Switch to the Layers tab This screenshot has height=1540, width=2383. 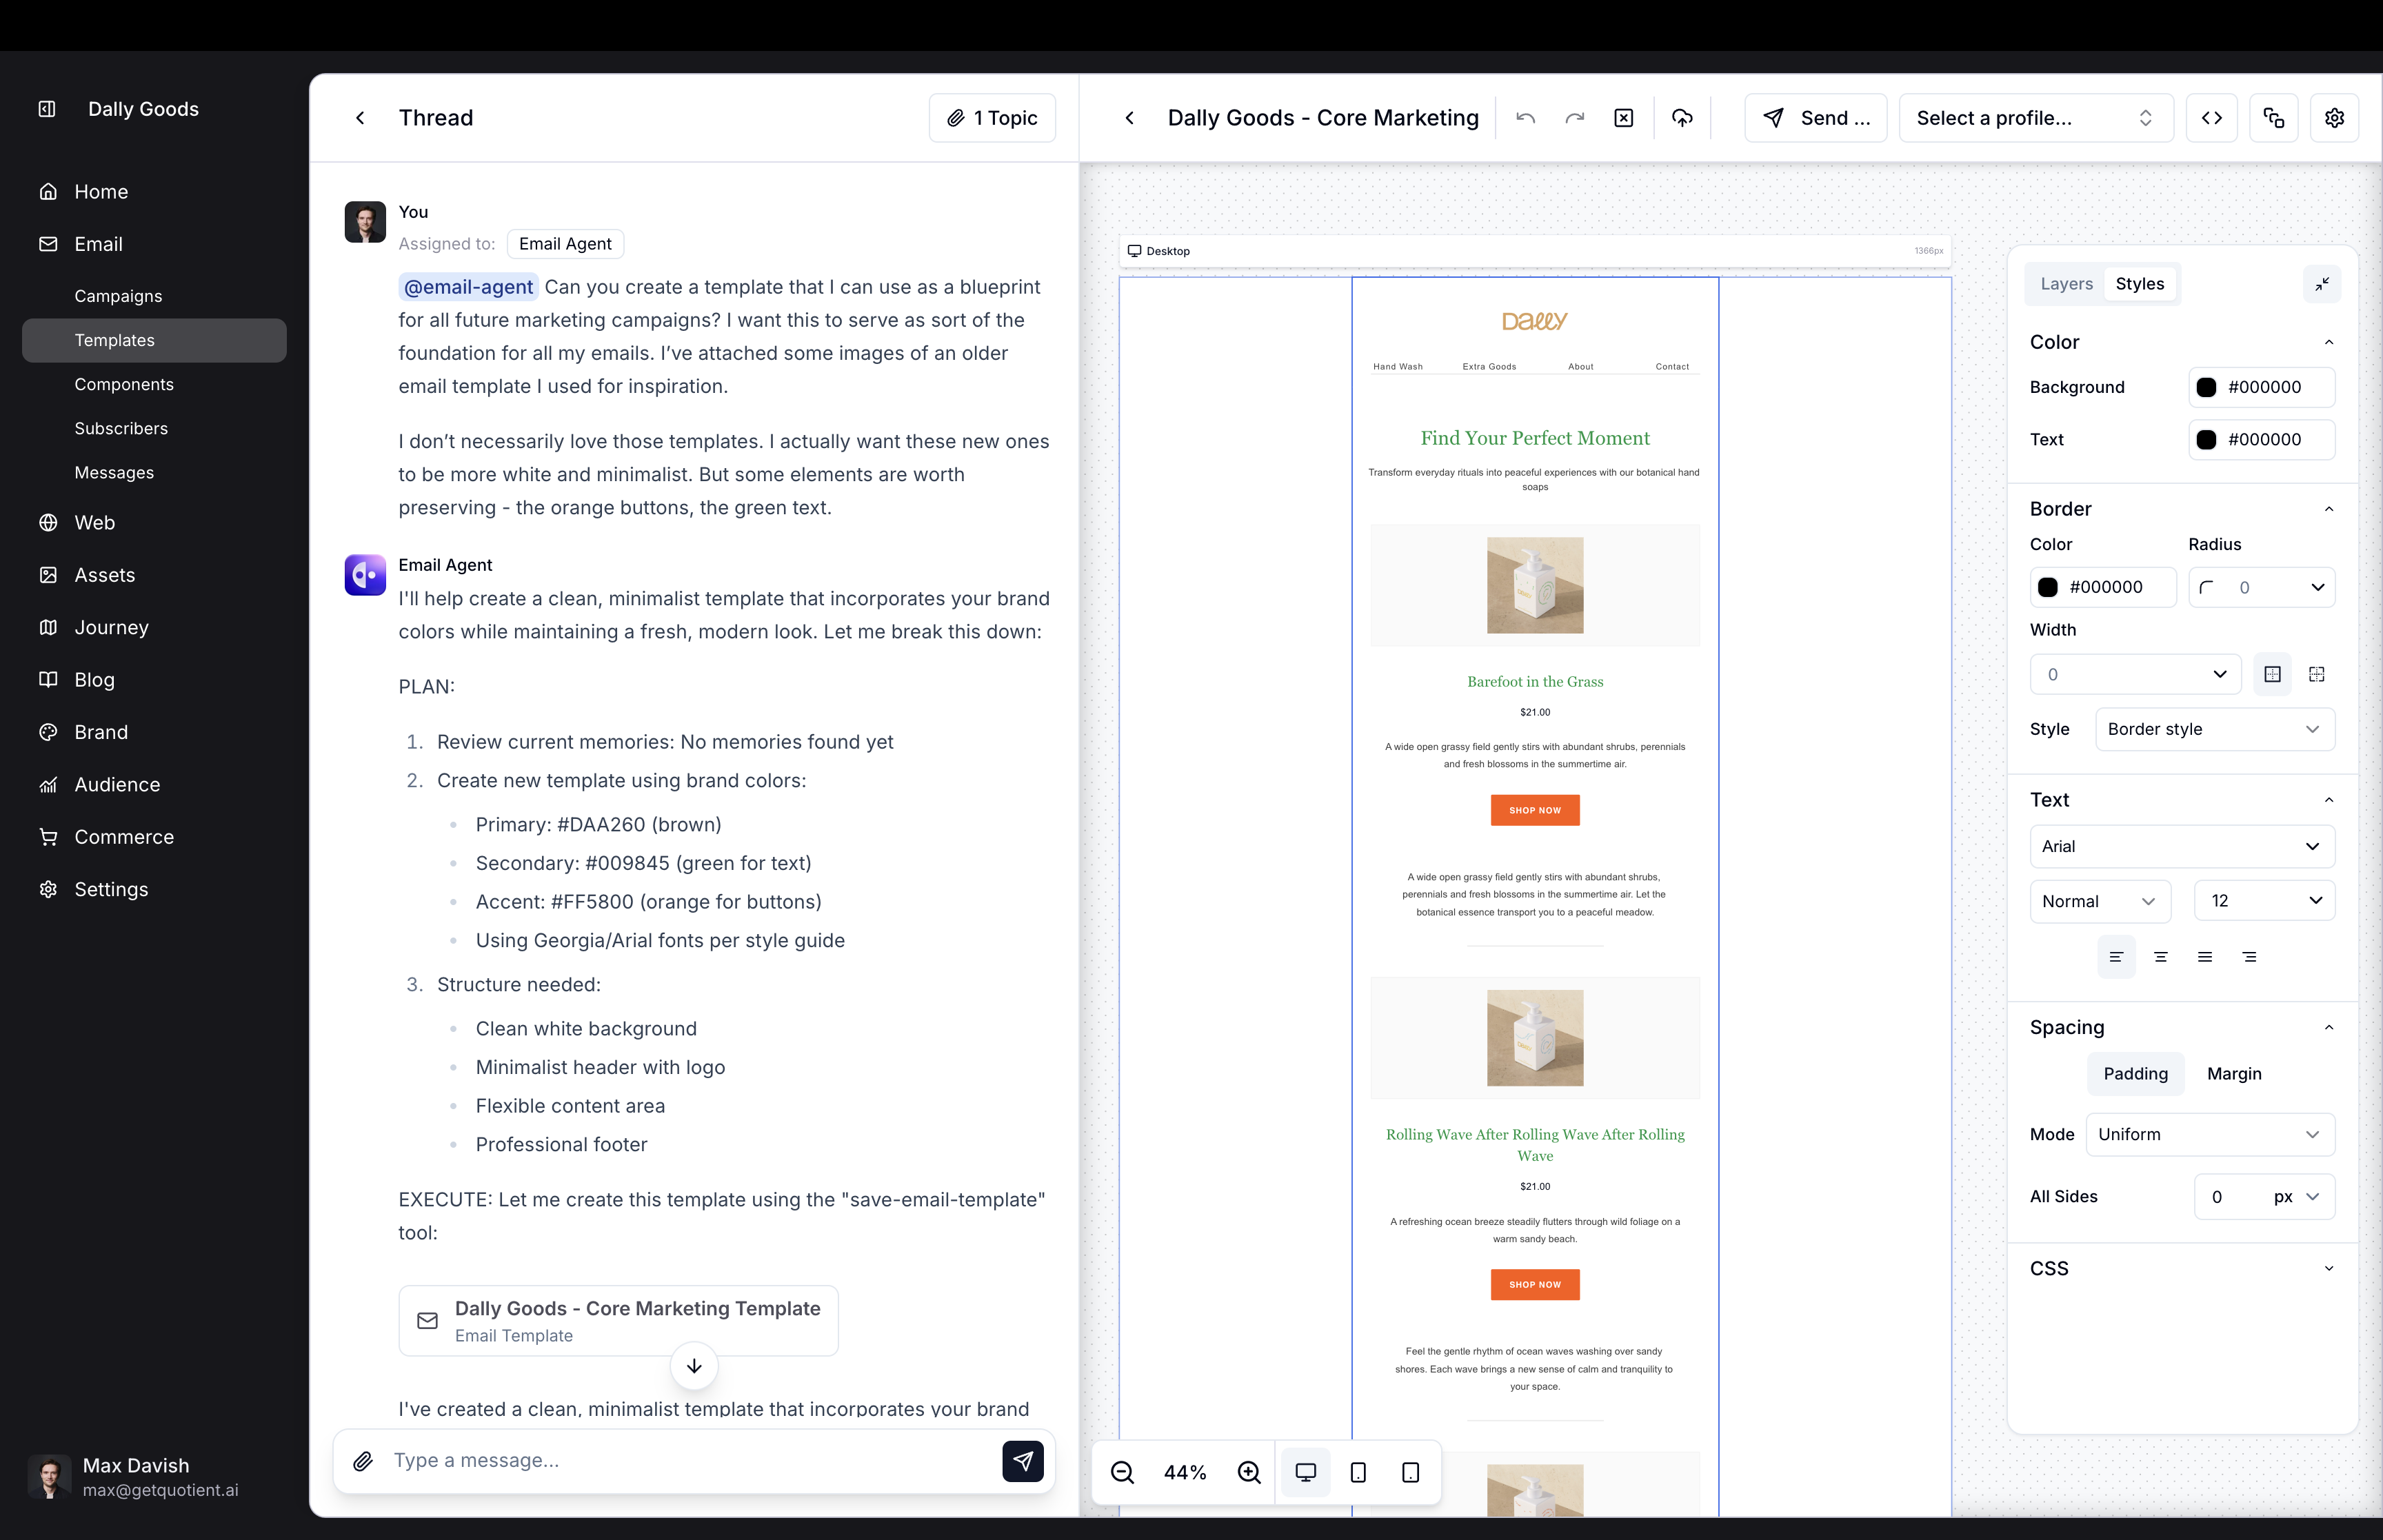click(2067, 284)
